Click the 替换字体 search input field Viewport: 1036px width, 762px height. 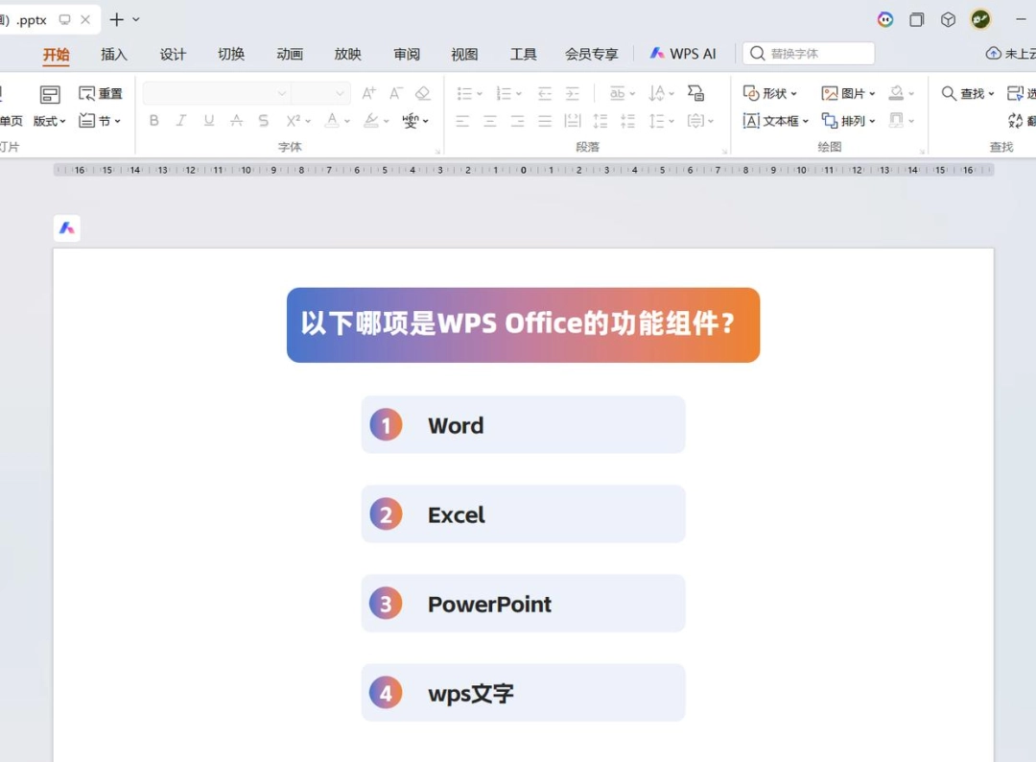coord(809,54)
